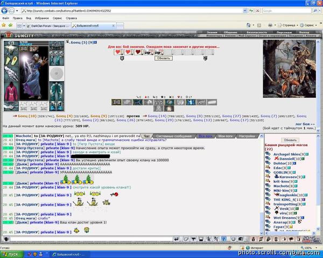Click the floppy save icon in chat toolbar
This screenshot has width=323, height=258.
(201, 239)
